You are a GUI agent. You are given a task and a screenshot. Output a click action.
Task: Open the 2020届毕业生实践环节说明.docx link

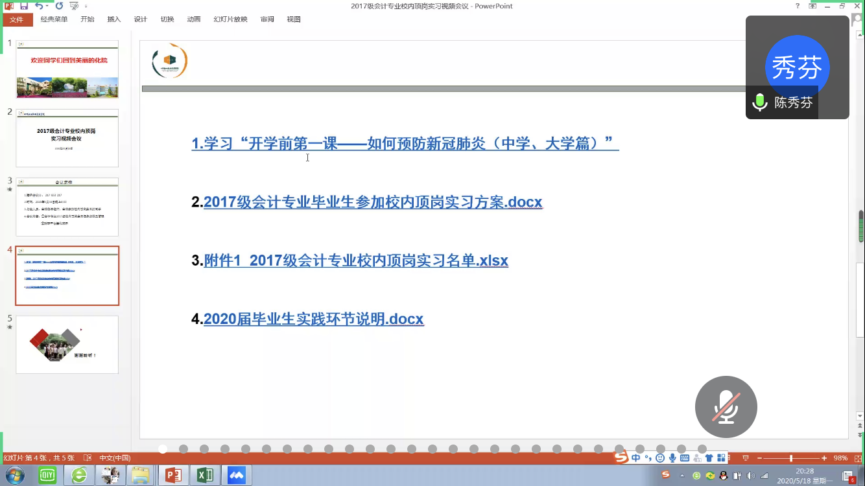[x=313, y=319]
